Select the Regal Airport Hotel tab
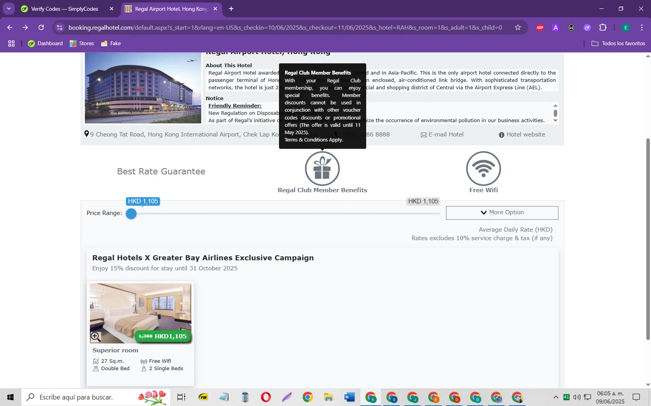 171,9
